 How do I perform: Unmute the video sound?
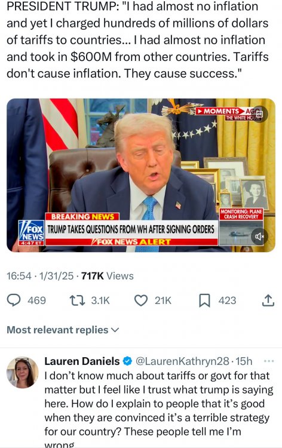pyautogui.click(x=259, y=237)
